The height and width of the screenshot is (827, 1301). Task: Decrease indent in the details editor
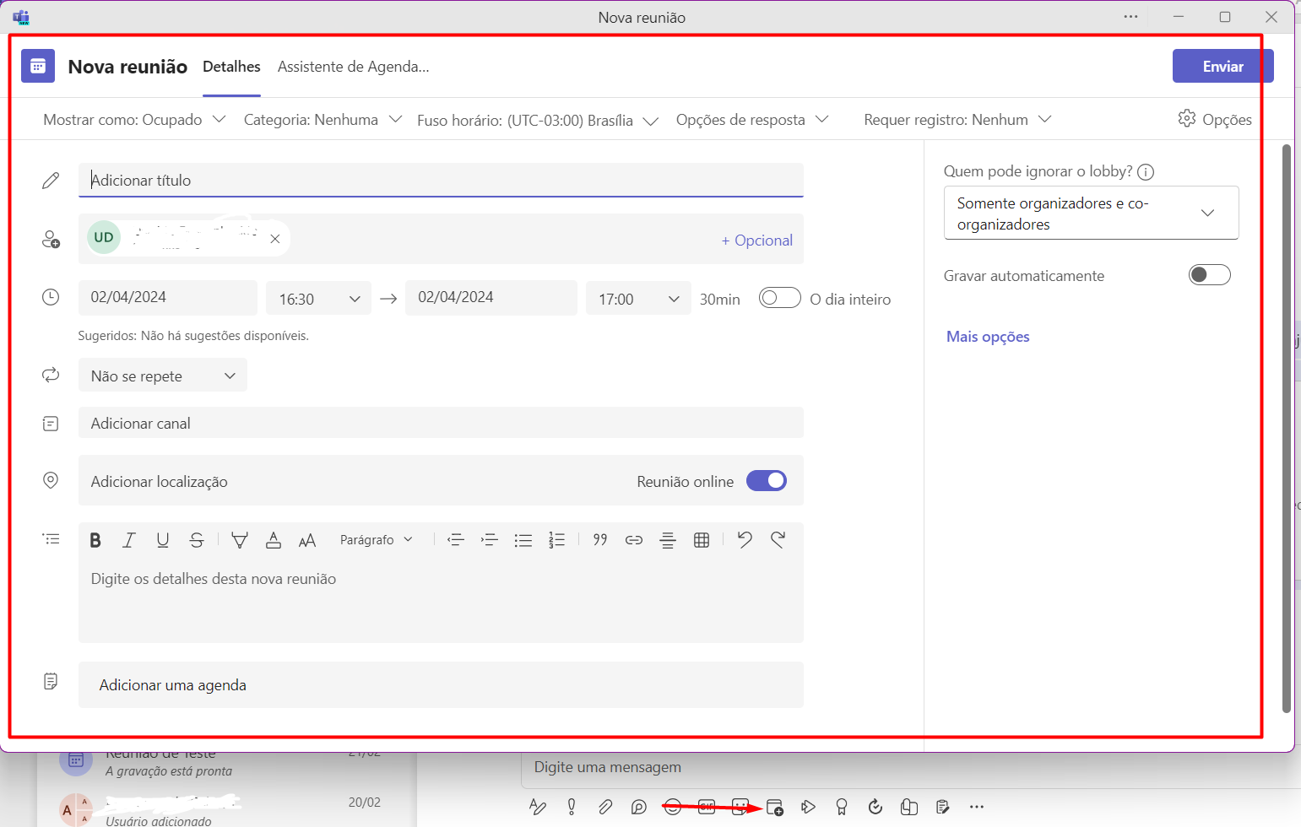pyautogui.click(x=456, y=540)
